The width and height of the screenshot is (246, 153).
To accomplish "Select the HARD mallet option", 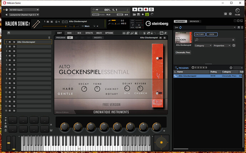I will pyautogui.click(x=68, y=89).
